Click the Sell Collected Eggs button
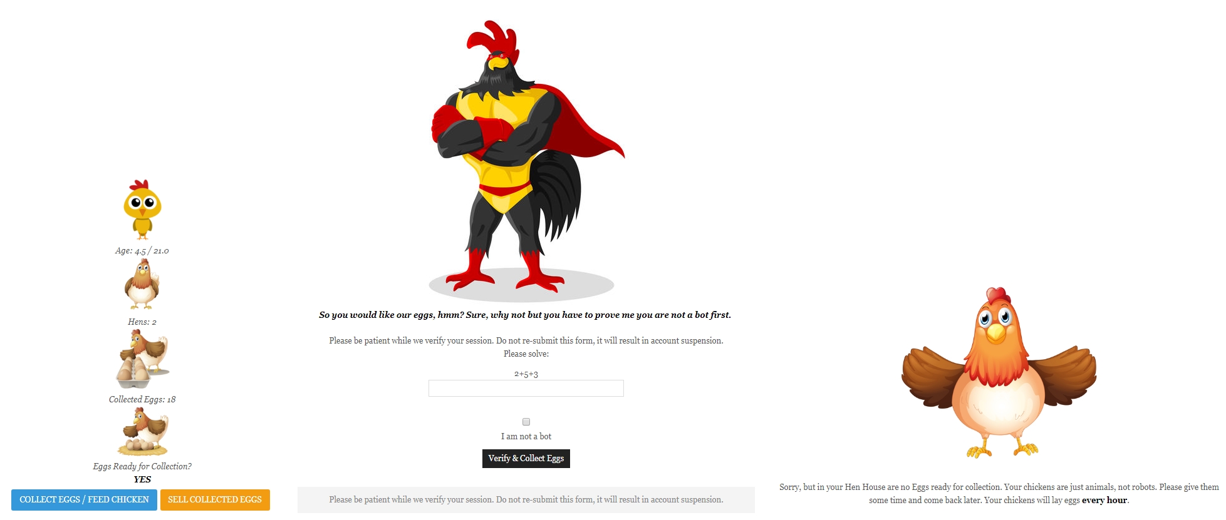This screenshot has height=520, width=1226. point(215,500)
